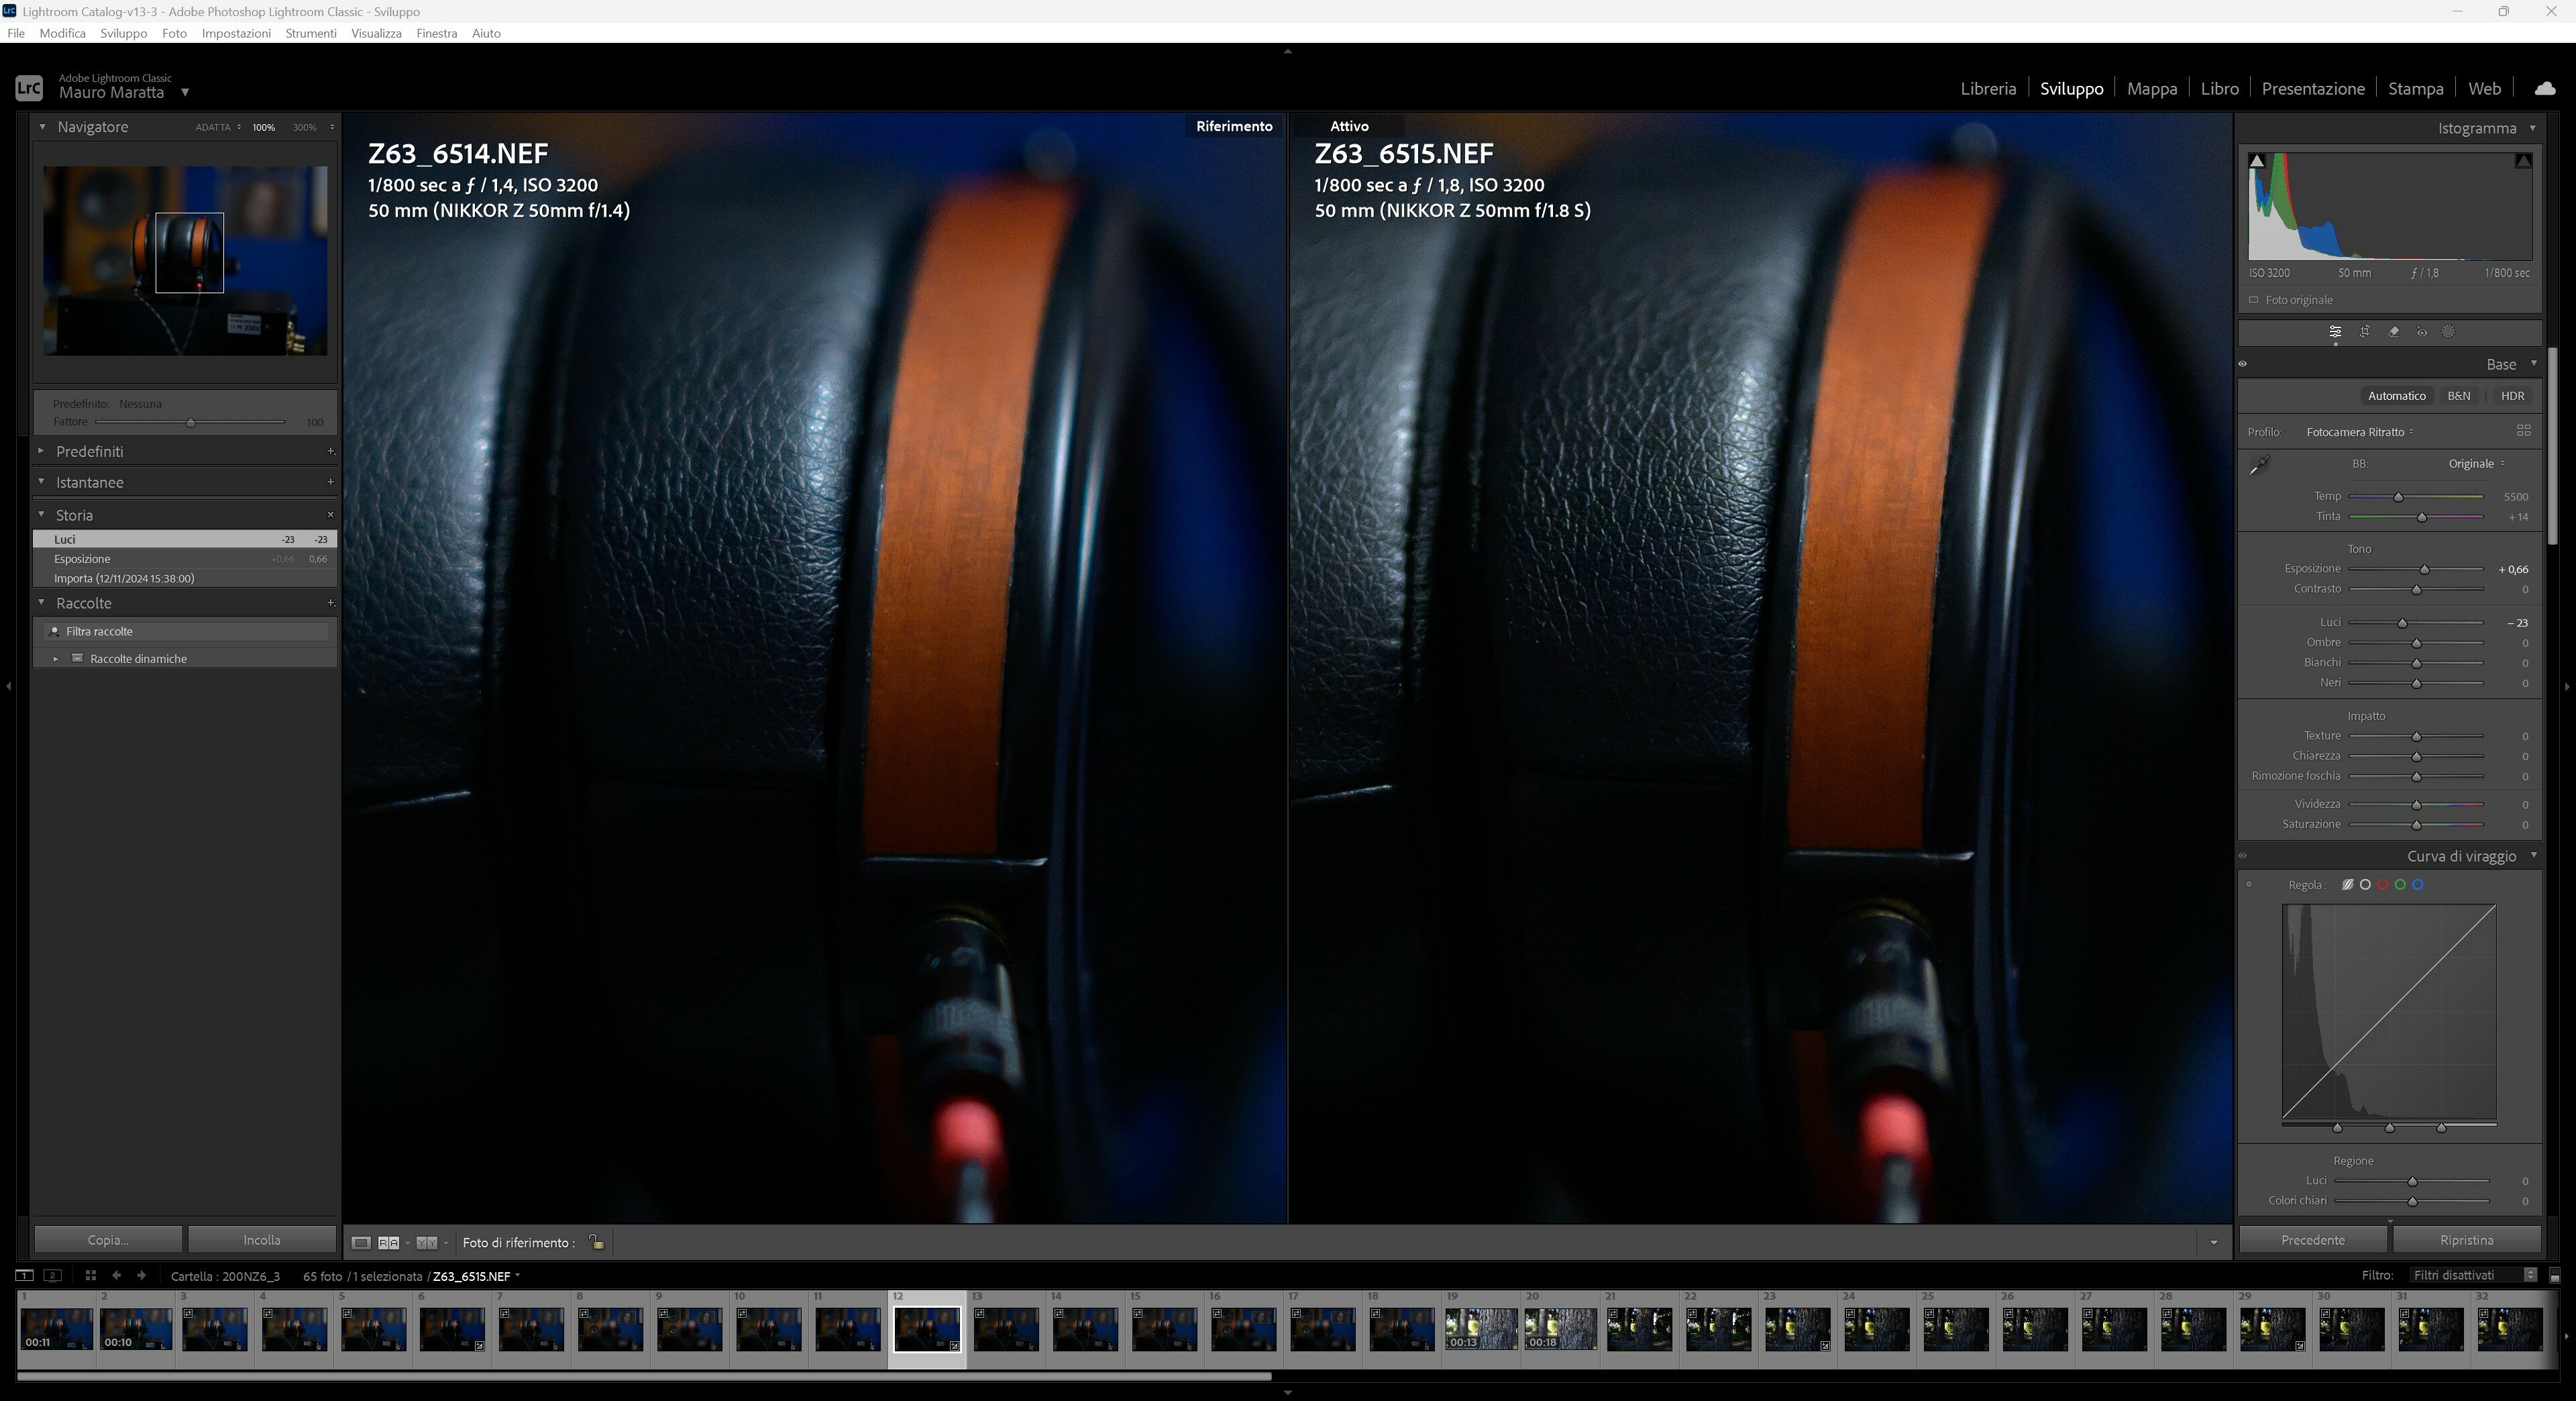Click the Esposizione slider handle
The width and height of the screenshot is (2576, 1401).
click(x=2424, y=570)
